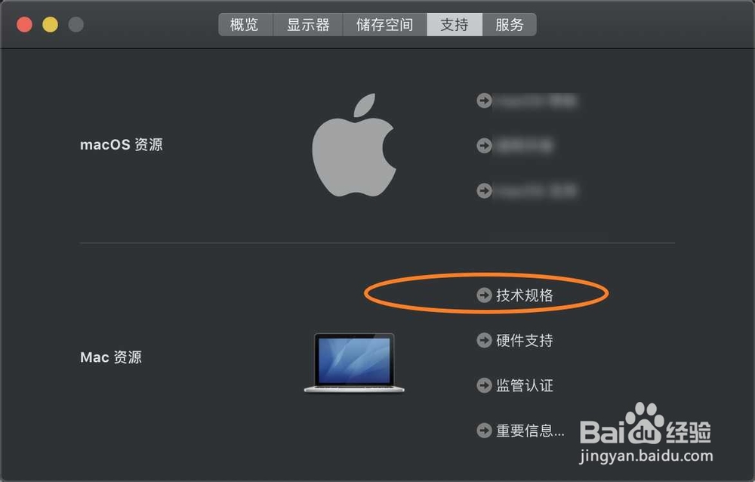Click arrow icon beside 技术规格
The height and width of the screenshot is (482, 755).
(x=484, y=295)
